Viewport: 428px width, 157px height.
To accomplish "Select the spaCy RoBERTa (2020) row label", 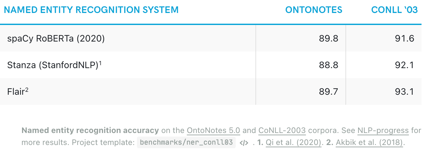I will coord(56,39).
